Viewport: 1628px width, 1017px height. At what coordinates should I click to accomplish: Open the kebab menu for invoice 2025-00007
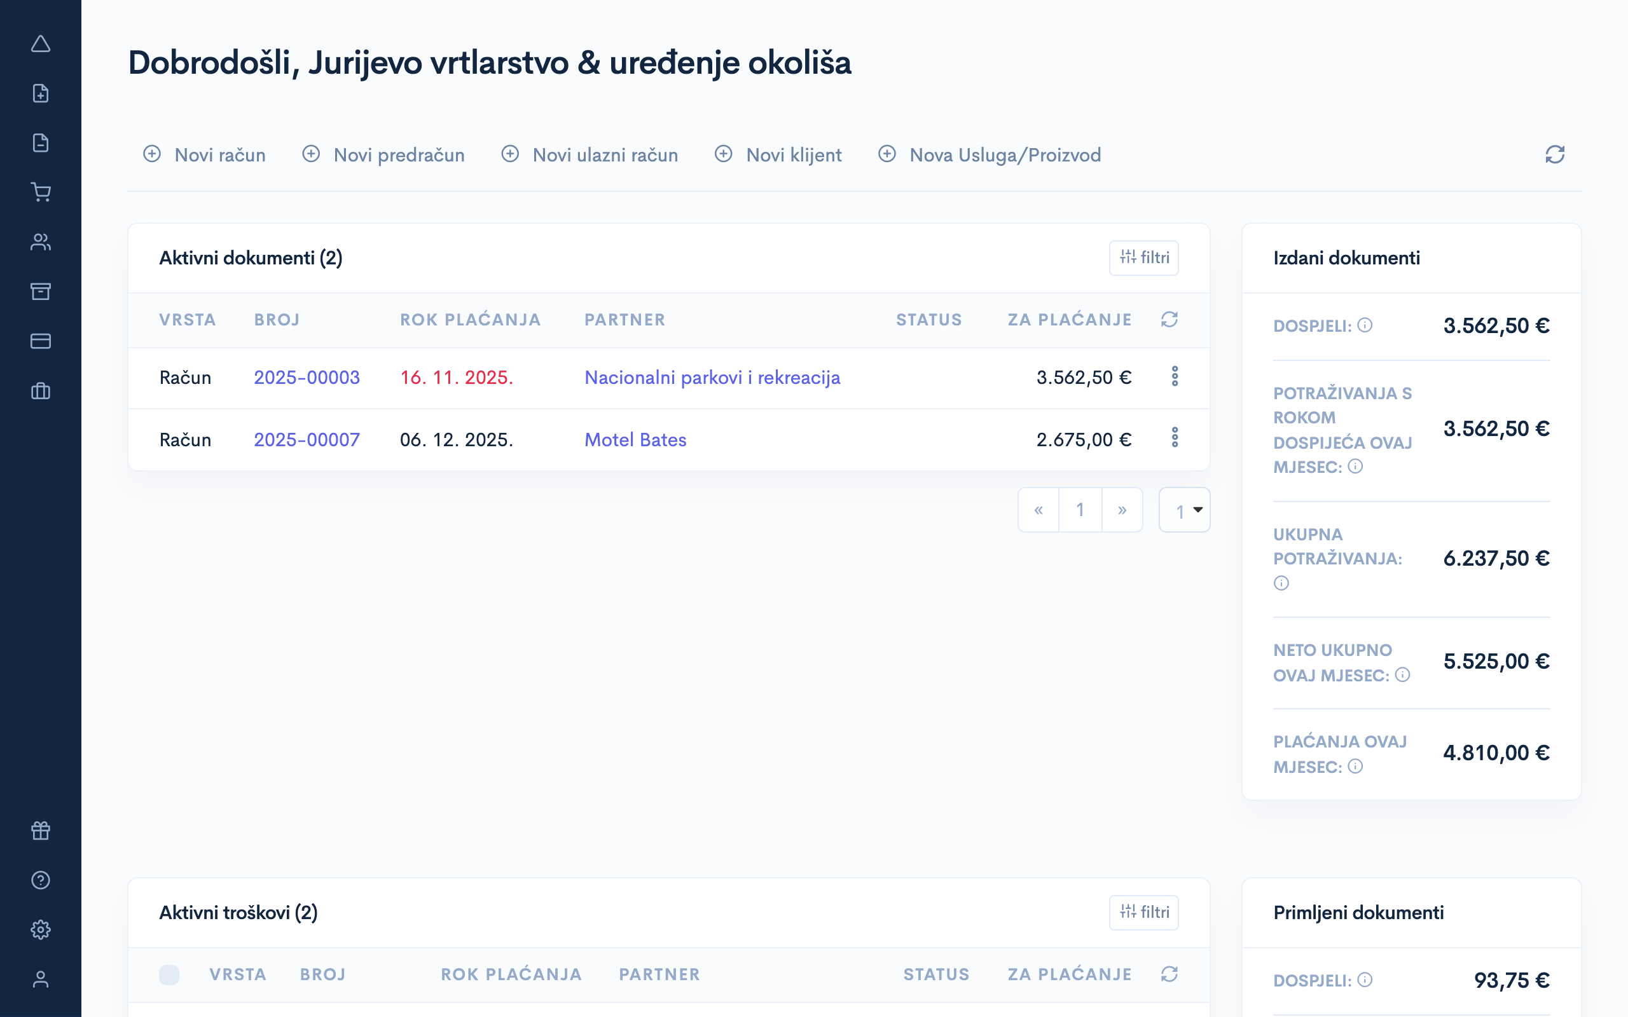click(1175, 439)
